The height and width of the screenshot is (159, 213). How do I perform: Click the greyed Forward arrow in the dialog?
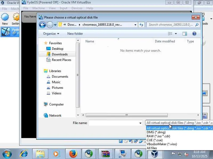50,25
